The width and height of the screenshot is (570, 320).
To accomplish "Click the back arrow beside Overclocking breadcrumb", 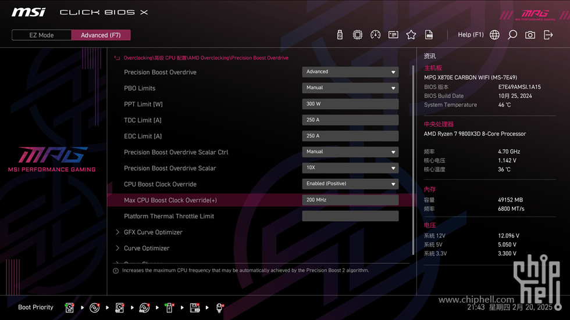I will 117,58.
